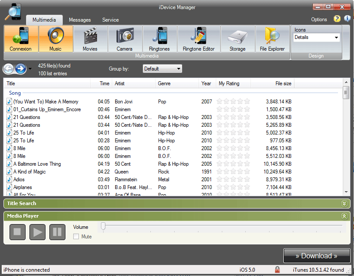354x276 pixels.
Task: Collapse the Media Player panel
Action: (344, 216)
